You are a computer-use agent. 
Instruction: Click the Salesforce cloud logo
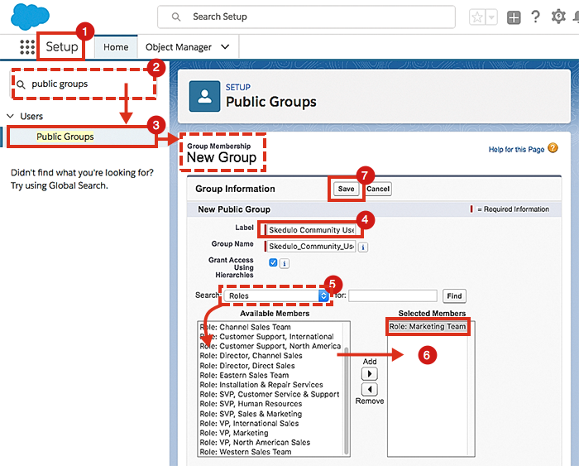[x=30, y=17]
